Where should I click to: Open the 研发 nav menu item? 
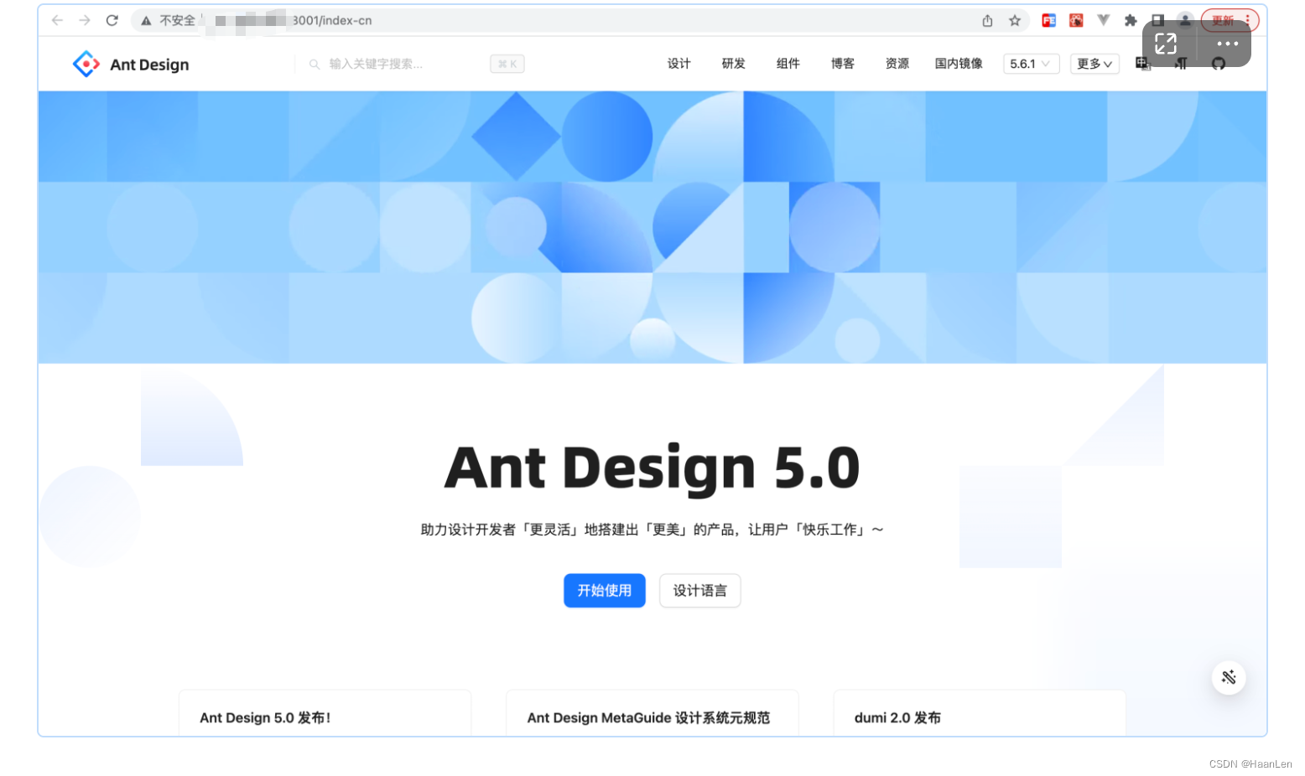(x=733, y=64)
